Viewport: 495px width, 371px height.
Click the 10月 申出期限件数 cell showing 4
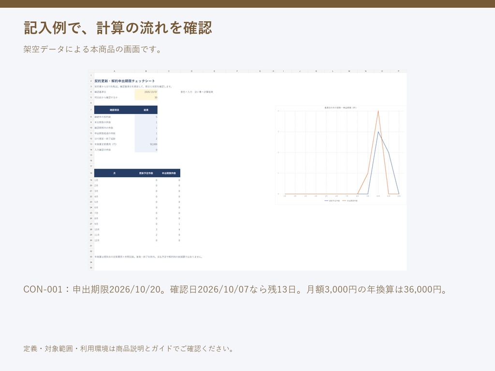click(169, 229)
